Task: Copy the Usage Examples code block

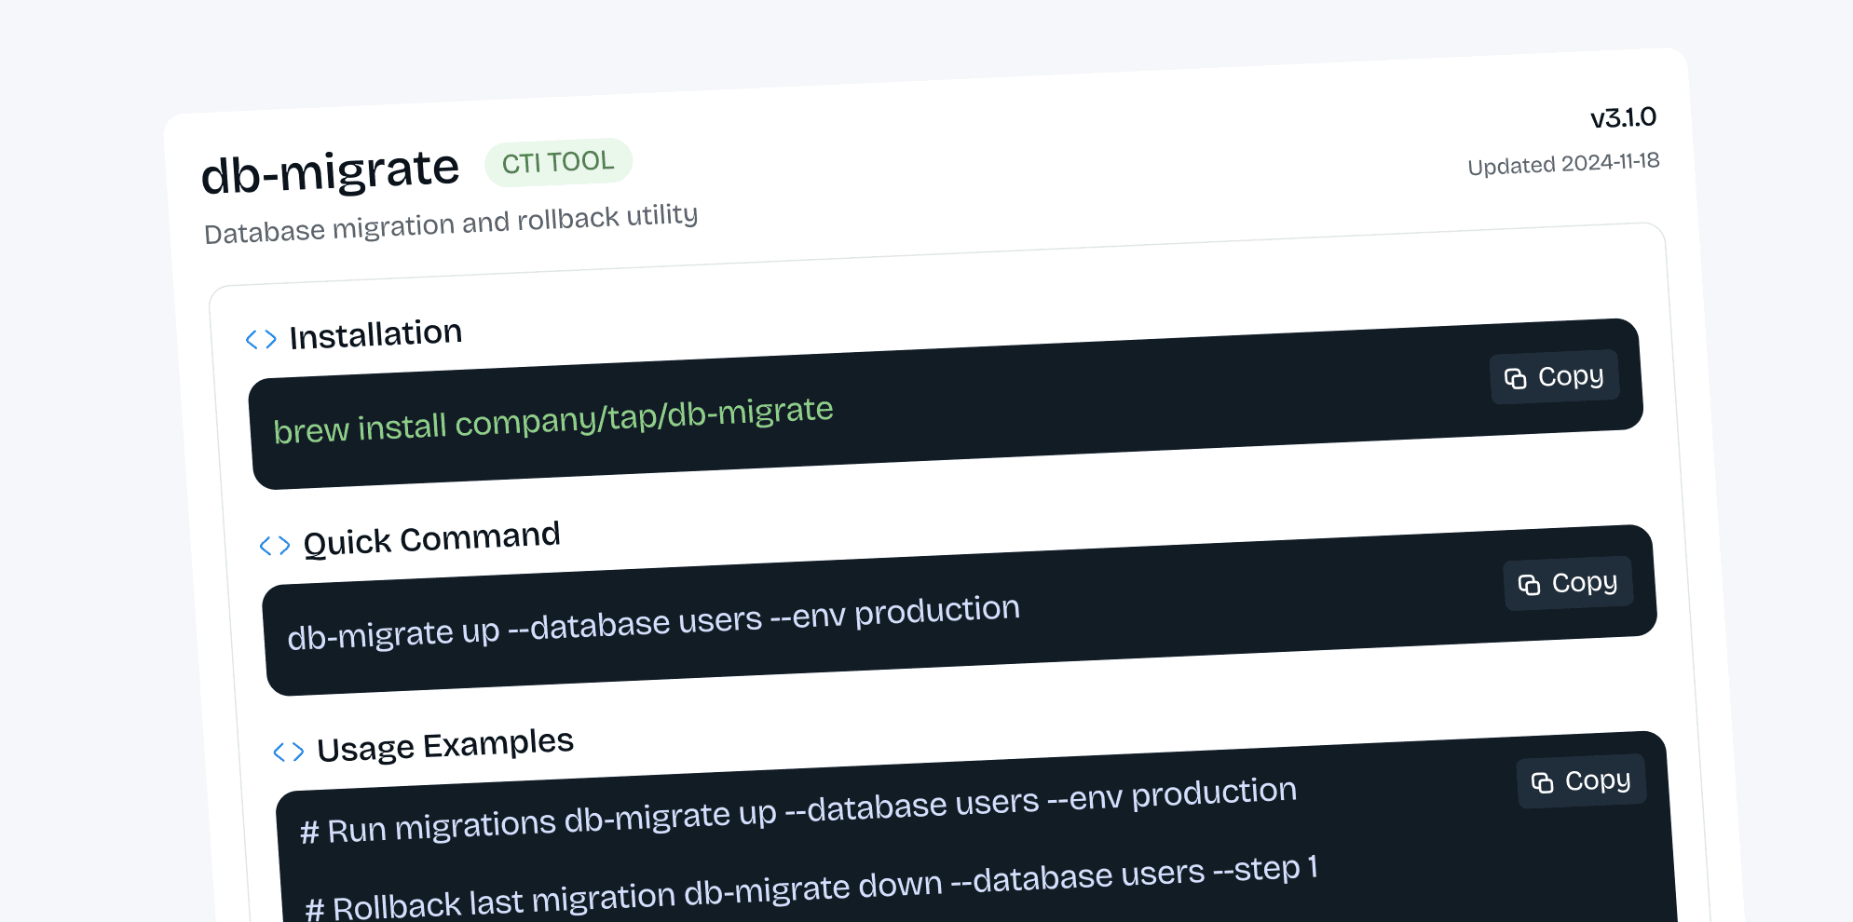Action: (1581, 780)
